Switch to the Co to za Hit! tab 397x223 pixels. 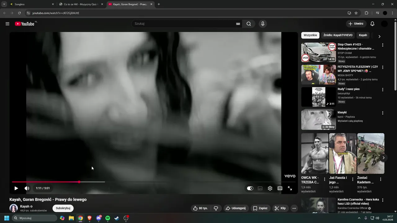tap(81, 4)
